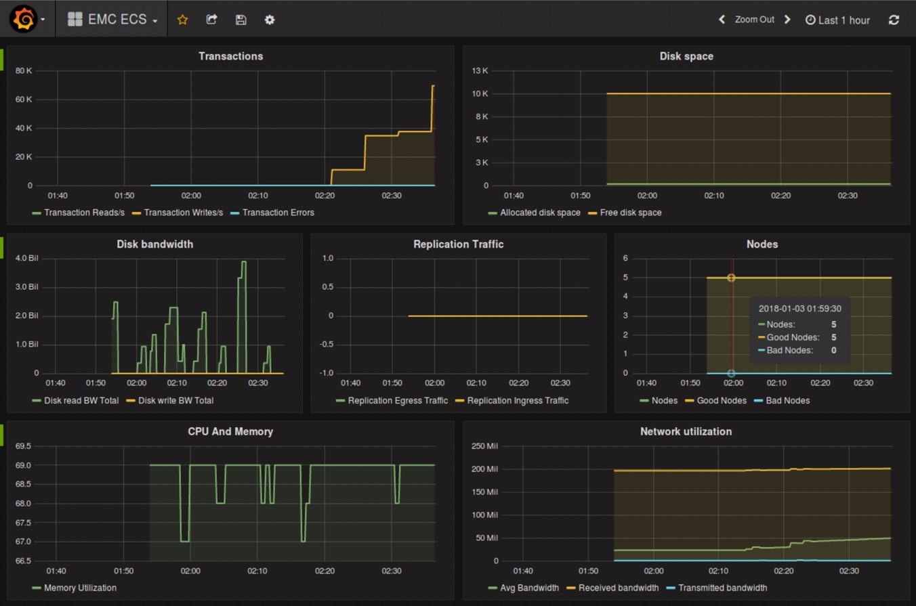The height and width of the screenshot is (606, 916).
Task: Open the Transactions panel title menu
Action: 230,56
